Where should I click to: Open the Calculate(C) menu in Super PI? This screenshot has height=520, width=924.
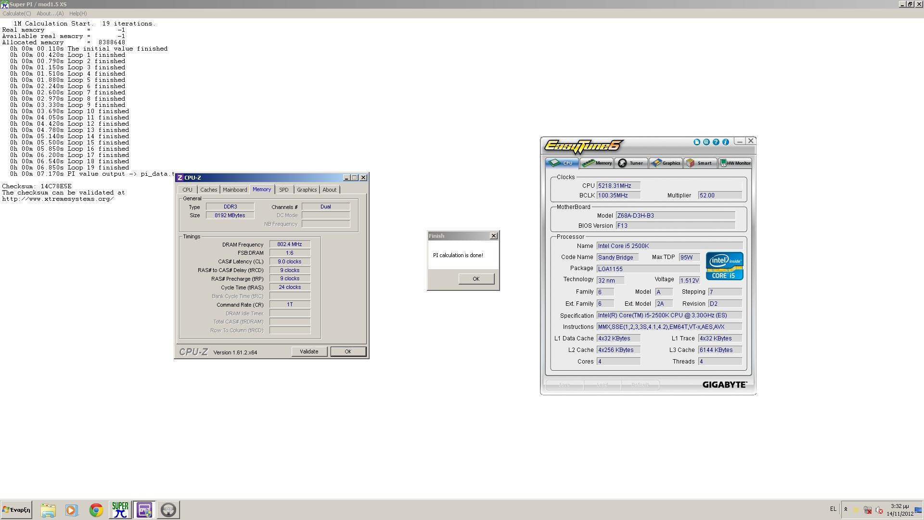[17, 13]
